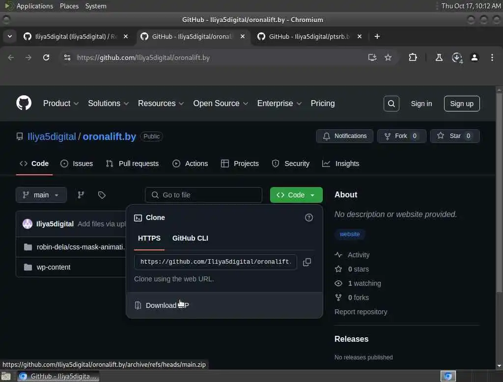Switch to the Insights tab
Viewport: 503px width, 382px height.
(341, 163)
